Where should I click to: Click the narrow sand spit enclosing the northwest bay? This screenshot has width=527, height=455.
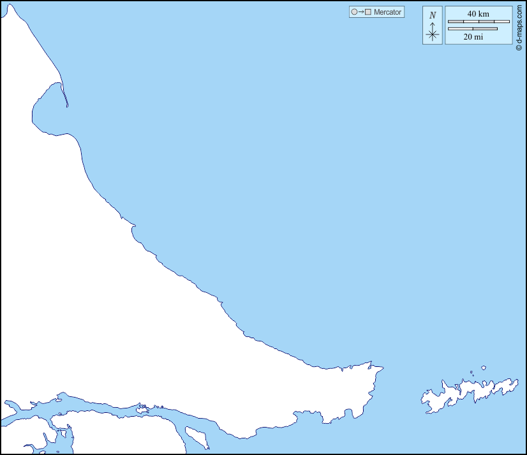tap(64, 94)
